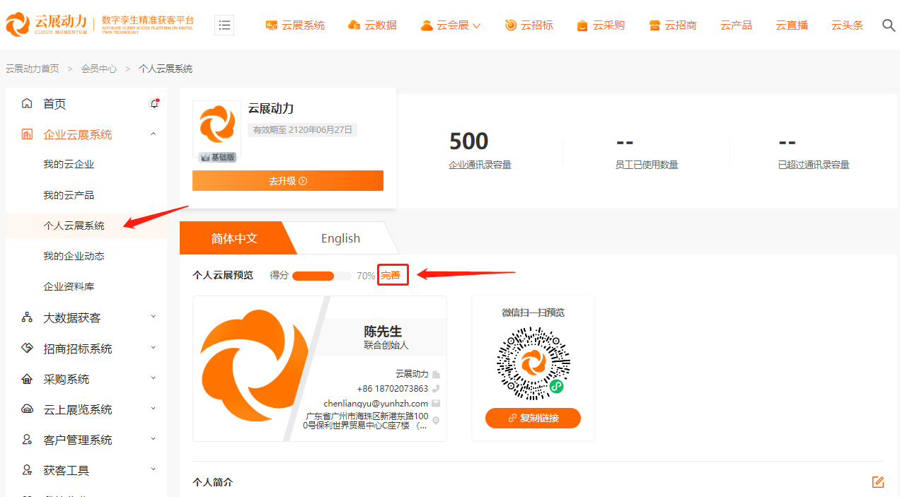Click the phone number +86 18702073863
Screen dimensions: 900x497
pyautogui.click(x=393, y=389)
